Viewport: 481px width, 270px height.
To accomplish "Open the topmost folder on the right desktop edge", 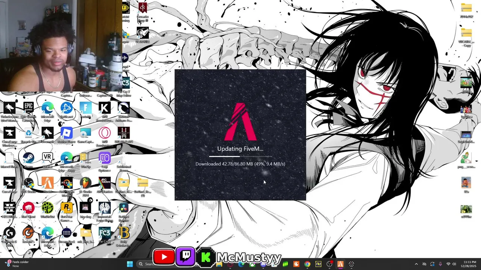I will pyautogui.click(x=466, y=10).
